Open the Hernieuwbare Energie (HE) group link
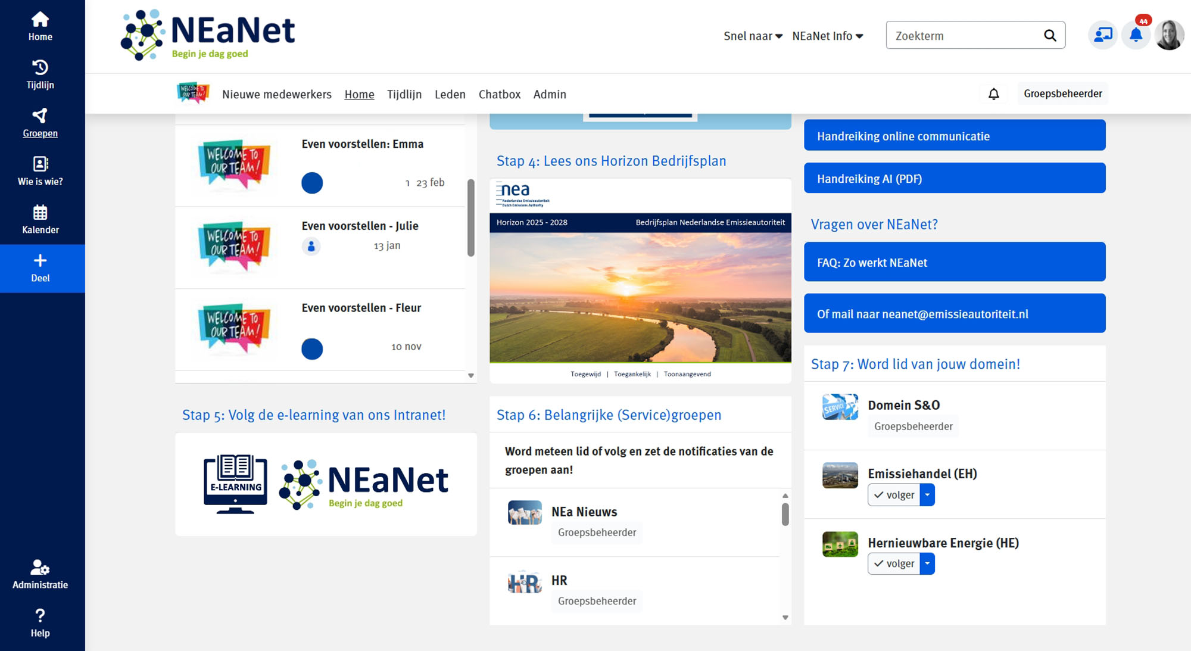Screen dimensions: 1191x651 coord(943,543)
